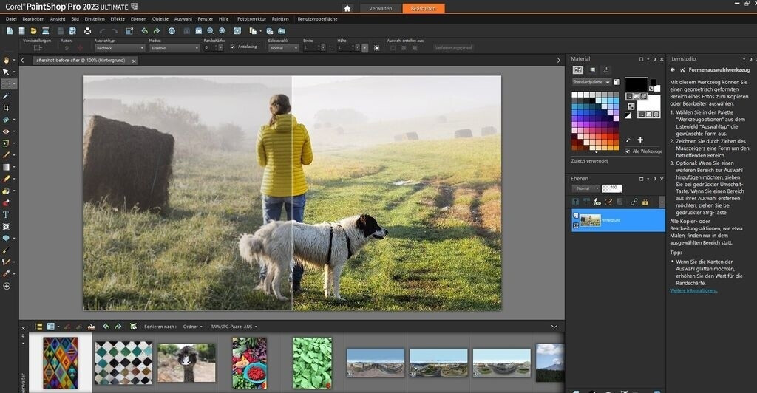Screen dimensions: 757x393
Task: Open the Auswahltyp dropdown showing Rechteck
Action: pos(120,48)
